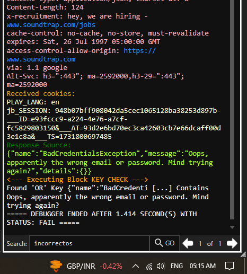This screenshot has width=247, height=274.
Task: Select 'Received cookies:' heading text
Action: click(x=41, y=93)
